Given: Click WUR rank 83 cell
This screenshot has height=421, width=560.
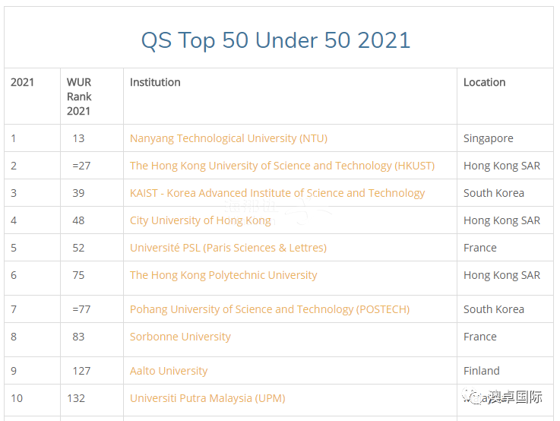Looking at the screenshot, I should point(78,337).
